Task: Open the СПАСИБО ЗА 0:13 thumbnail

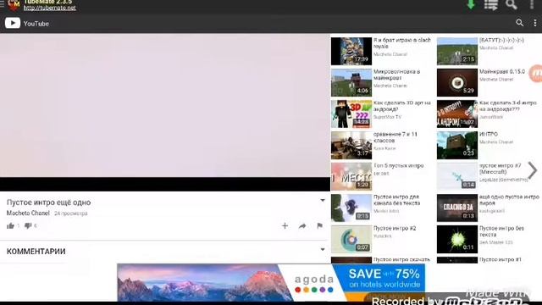Action: 457,208
